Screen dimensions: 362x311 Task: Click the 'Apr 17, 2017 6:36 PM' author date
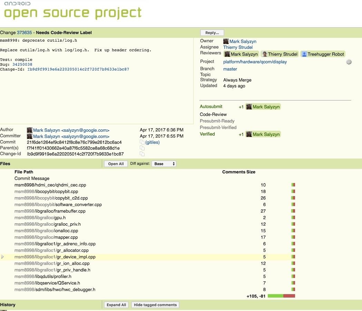[x=162, y=130]
